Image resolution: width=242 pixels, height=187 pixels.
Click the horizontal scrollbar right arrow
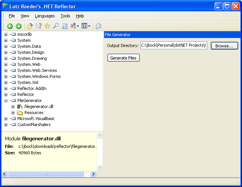[x=93, y=174]
